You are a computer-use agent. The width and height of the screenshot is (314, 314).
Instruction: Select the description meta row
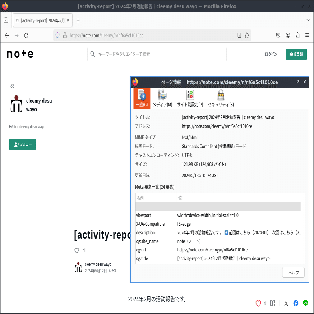coord(218,232)
